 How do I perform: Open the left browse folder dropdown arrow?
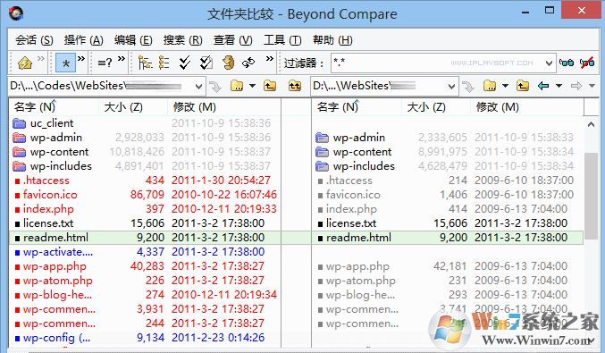(252, 86)
